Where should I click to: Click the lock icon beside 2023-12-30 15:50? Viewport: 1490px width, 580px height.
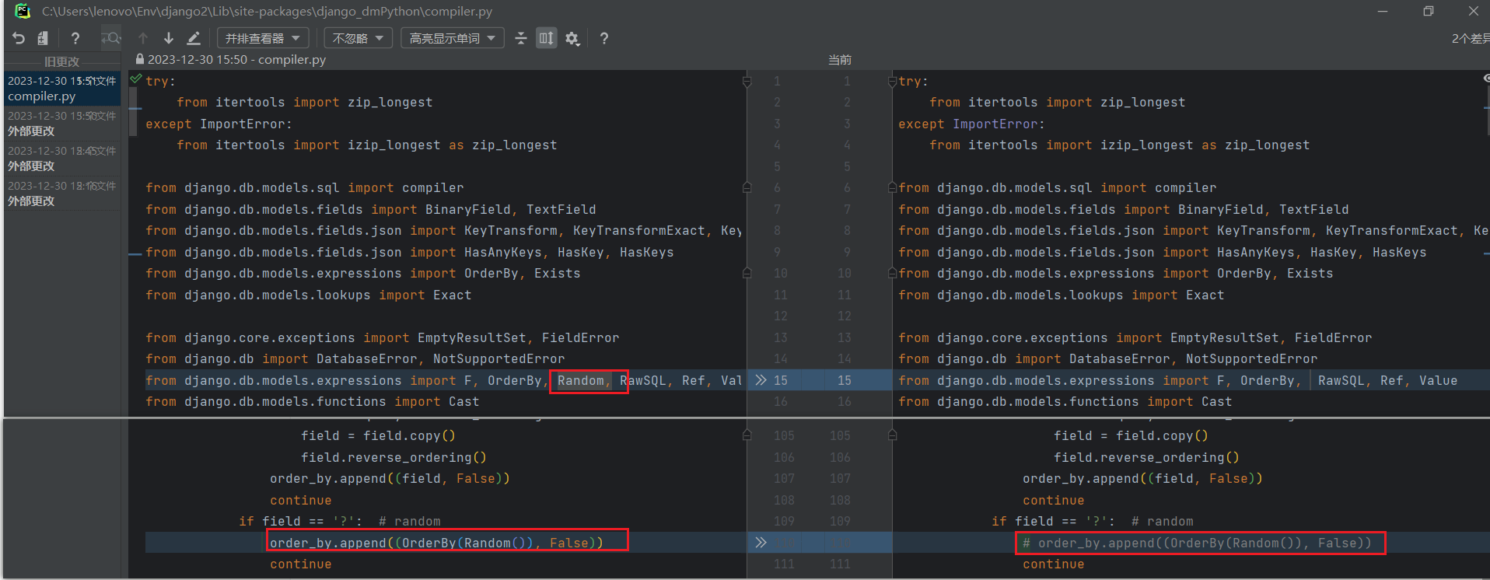click(140, 59)
